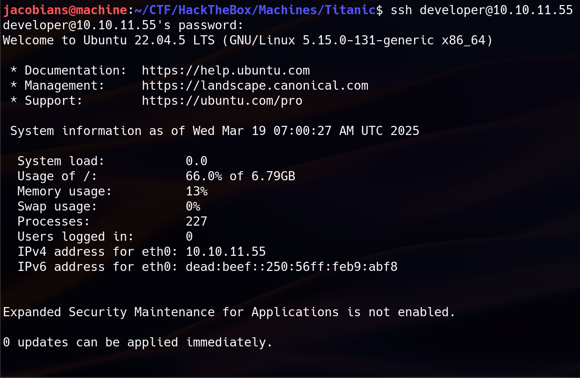Click the Documentation label

click(75, 70)
